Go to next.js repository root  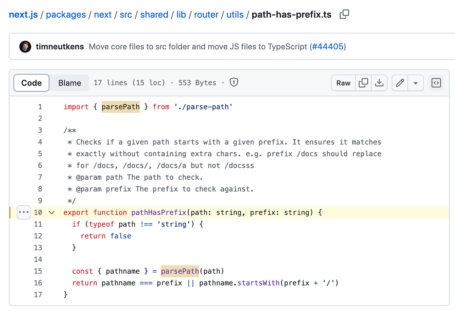click(x=23, y=15)
